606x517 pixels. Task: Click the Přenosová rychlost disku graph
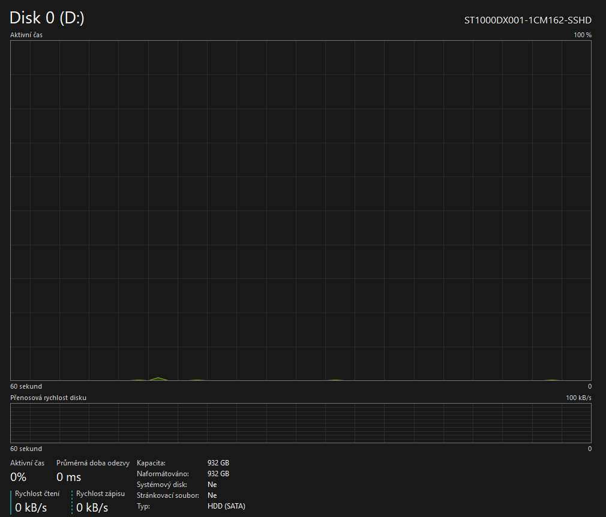click(x=300, y=423)
